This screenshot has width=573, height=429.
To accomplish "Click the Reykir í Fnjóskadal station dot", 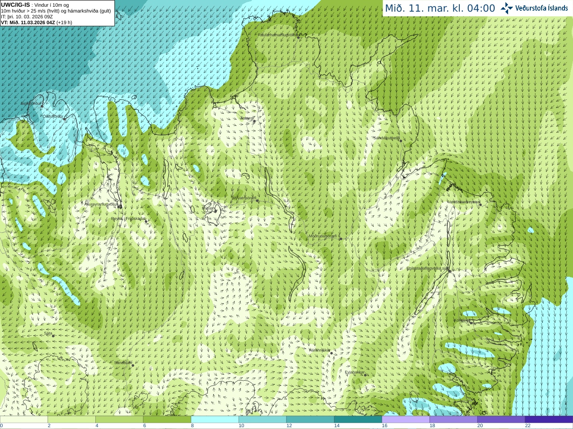I will click(145, 221).
